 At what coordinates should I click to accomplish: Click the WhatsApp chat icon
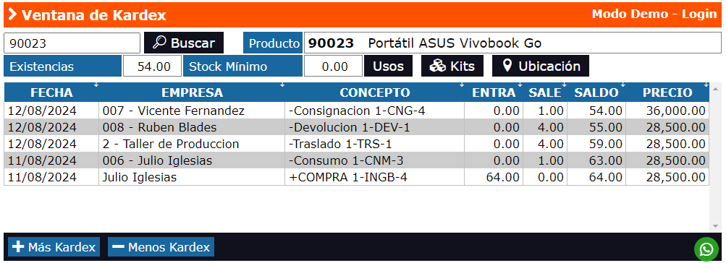(x=706, y=249)
